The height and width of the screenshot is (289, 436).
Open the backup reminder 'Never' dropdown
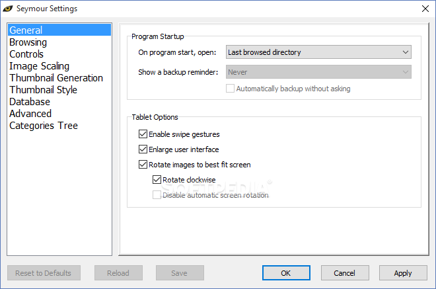pos(318,72)
